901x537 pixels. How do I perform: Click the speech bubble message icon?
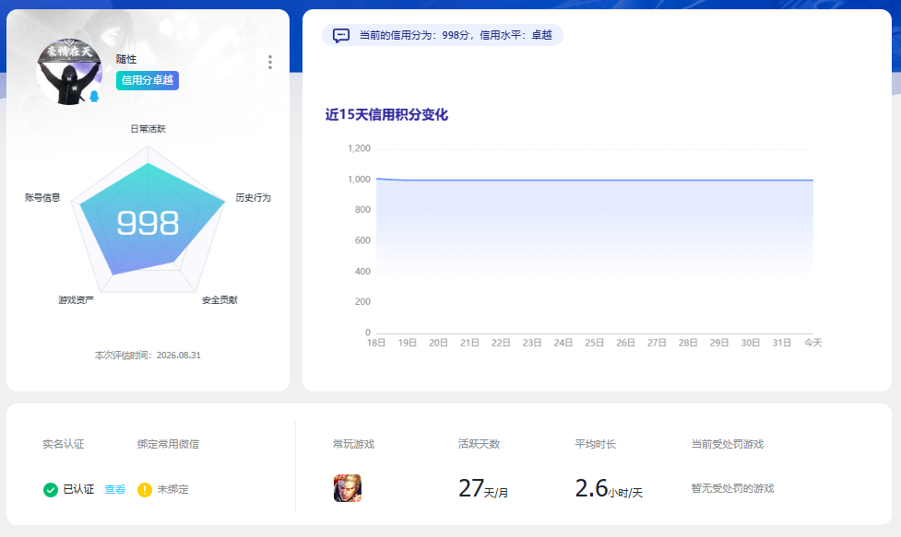tap(340, 36)
